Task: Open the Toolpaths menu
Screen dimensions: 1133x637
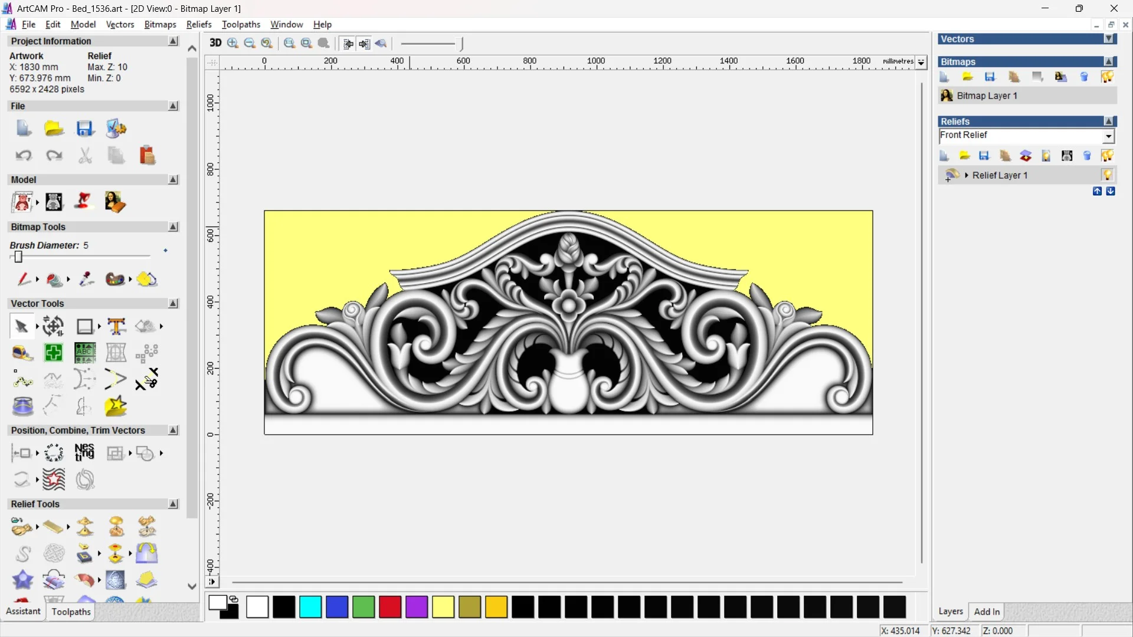Action: pos(241,24)
